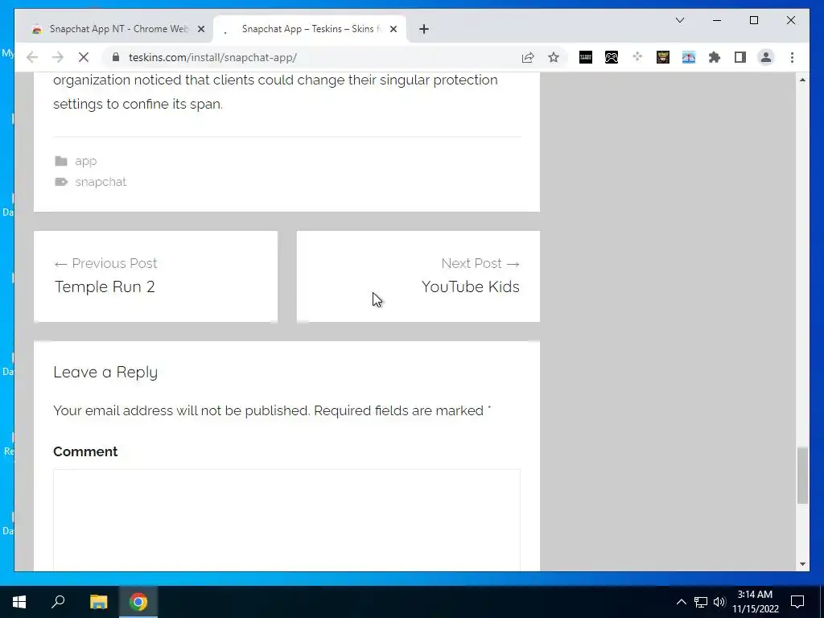Click the gray four-dot extension icon
This screenshot has width=824, height=618.
point(637,57)
